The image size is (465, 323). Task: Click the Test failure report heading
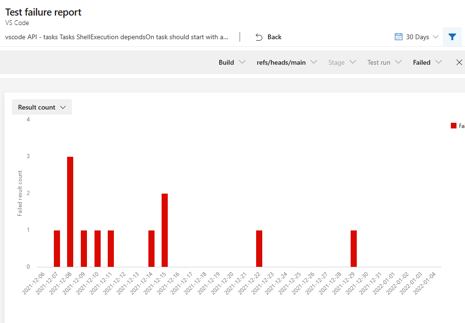(43, 12)
